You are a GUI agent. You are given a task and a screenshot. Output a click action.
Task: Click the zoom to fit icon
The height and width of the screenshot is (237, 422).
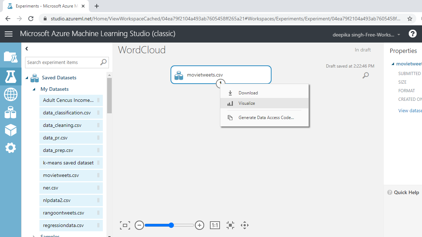[x=125, y=225]
